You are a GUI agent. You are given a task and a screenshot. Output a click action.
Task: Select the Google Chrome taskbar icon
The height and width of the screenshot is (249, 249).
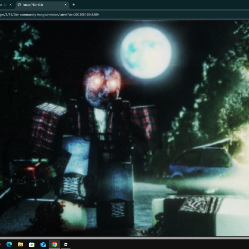coord(54,244)
